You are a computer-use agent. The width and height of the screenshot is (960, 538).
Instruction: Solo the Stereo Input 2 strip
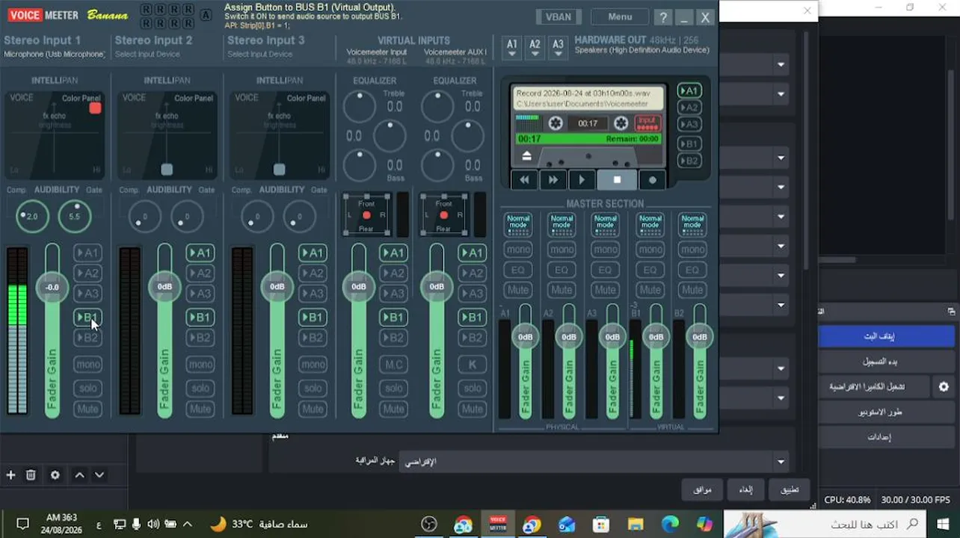pyautogui.click(x=200, y=388)
